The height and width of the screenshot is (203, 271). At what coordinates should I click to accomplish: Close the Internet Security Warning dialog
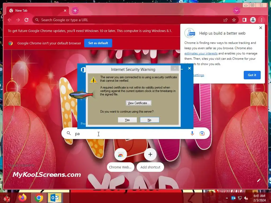click(175, 68)
